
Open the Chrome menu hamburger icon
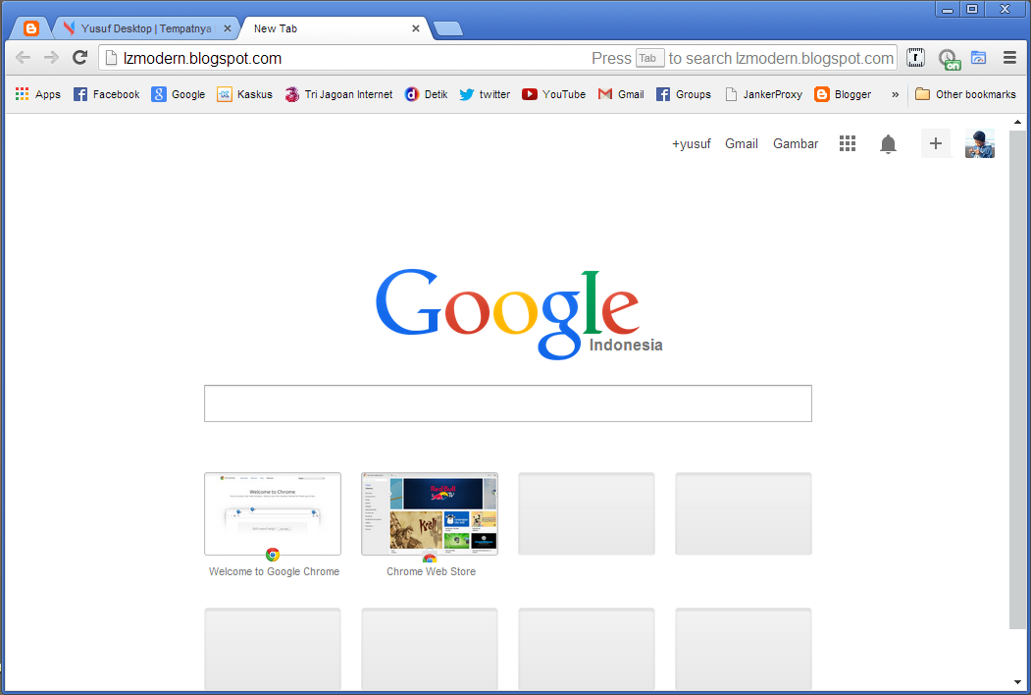click(1010, 58)
